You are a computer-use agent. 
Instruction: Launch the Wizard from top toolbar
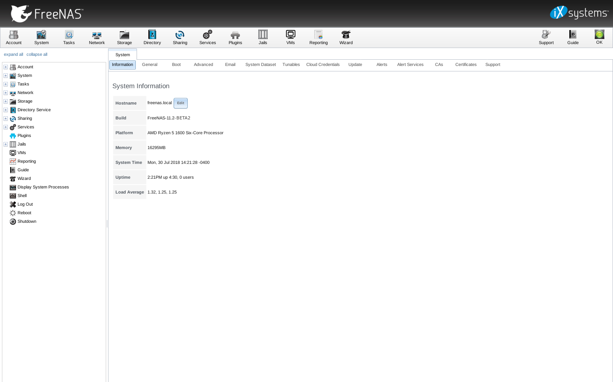pyautogui.click(x=346, y=37)
